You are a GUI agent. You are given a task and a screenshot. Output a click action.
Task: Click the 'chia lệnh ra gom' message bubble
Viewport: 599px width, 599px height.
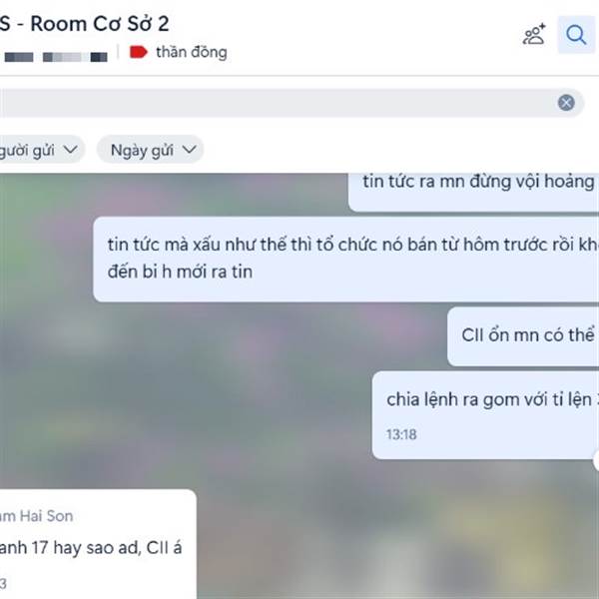pos(485,415)
